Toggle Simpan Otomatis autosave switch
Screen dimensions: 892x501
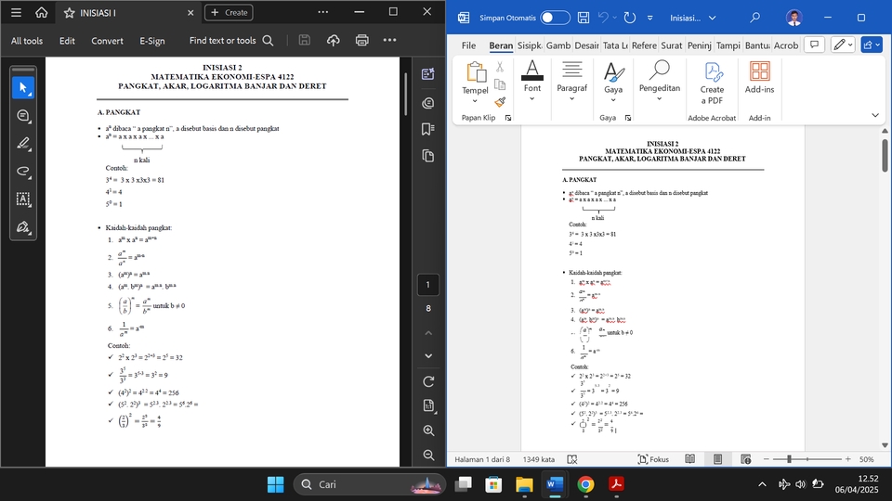[x=555, y=18]
